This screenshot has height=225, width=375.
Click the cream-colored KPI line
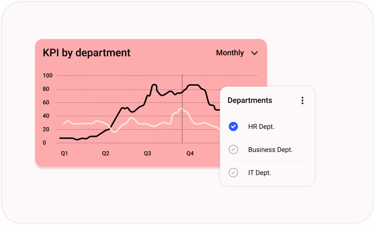click(84, 123)
